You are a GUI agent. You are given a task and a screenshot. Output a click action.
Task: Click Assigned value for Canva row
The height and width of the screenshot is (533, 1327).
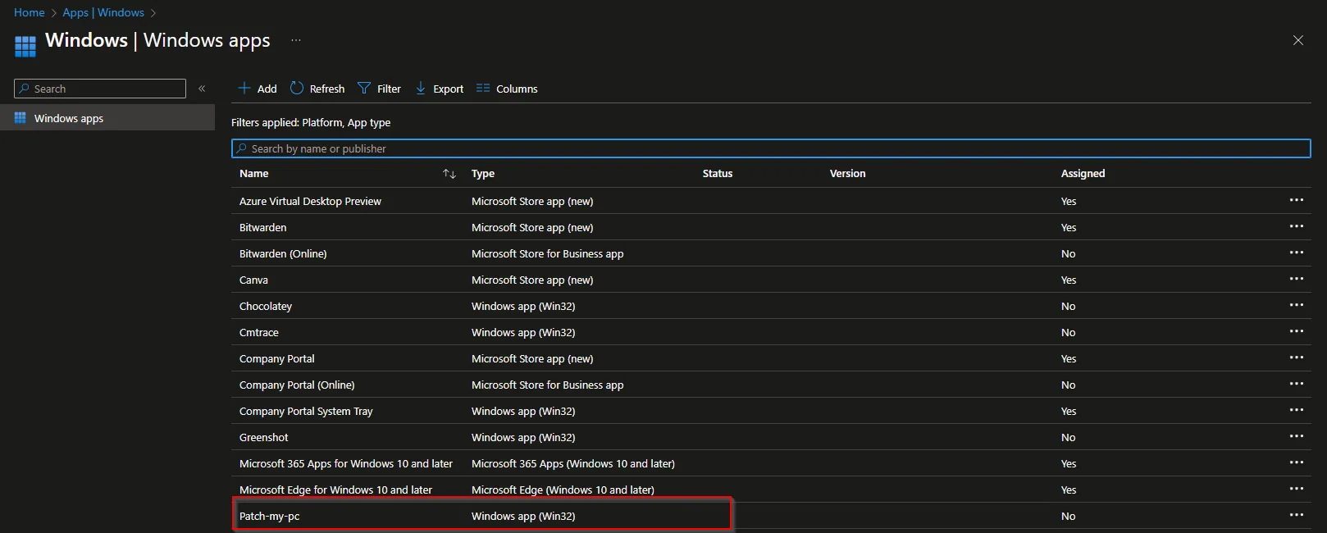click(1069, 280)
